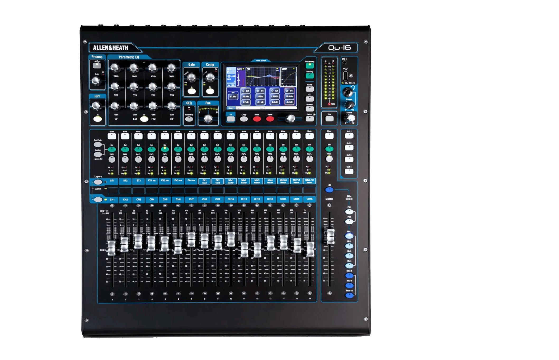Toggle the GEQ Fader Flip key
The height and width of the screenshot is (360, 559).
pyautogui.click(x=189, y=119)
